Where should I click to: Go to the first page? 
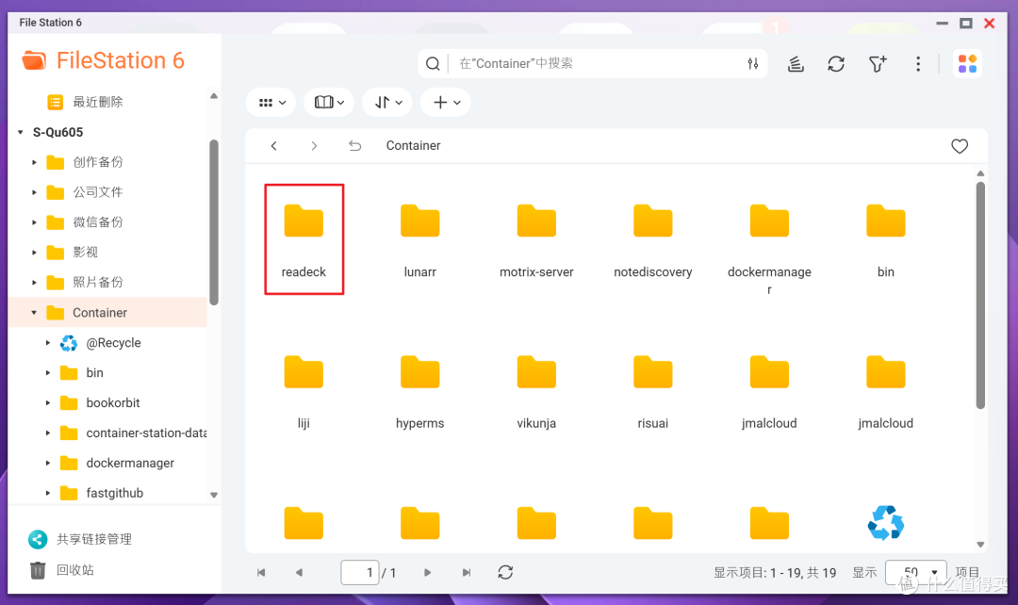[x=261, y=573]
